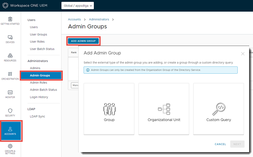253x157 pixels.
Task: Select Admin Groups menu item
Action: point(41,75)
